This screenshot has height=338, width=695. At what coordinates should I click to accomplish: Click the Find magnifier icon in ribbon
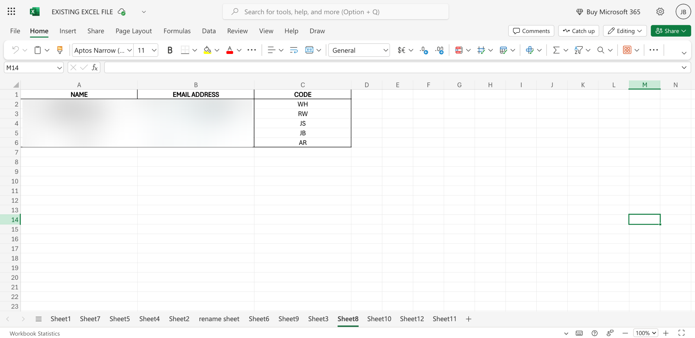(601, 50)
